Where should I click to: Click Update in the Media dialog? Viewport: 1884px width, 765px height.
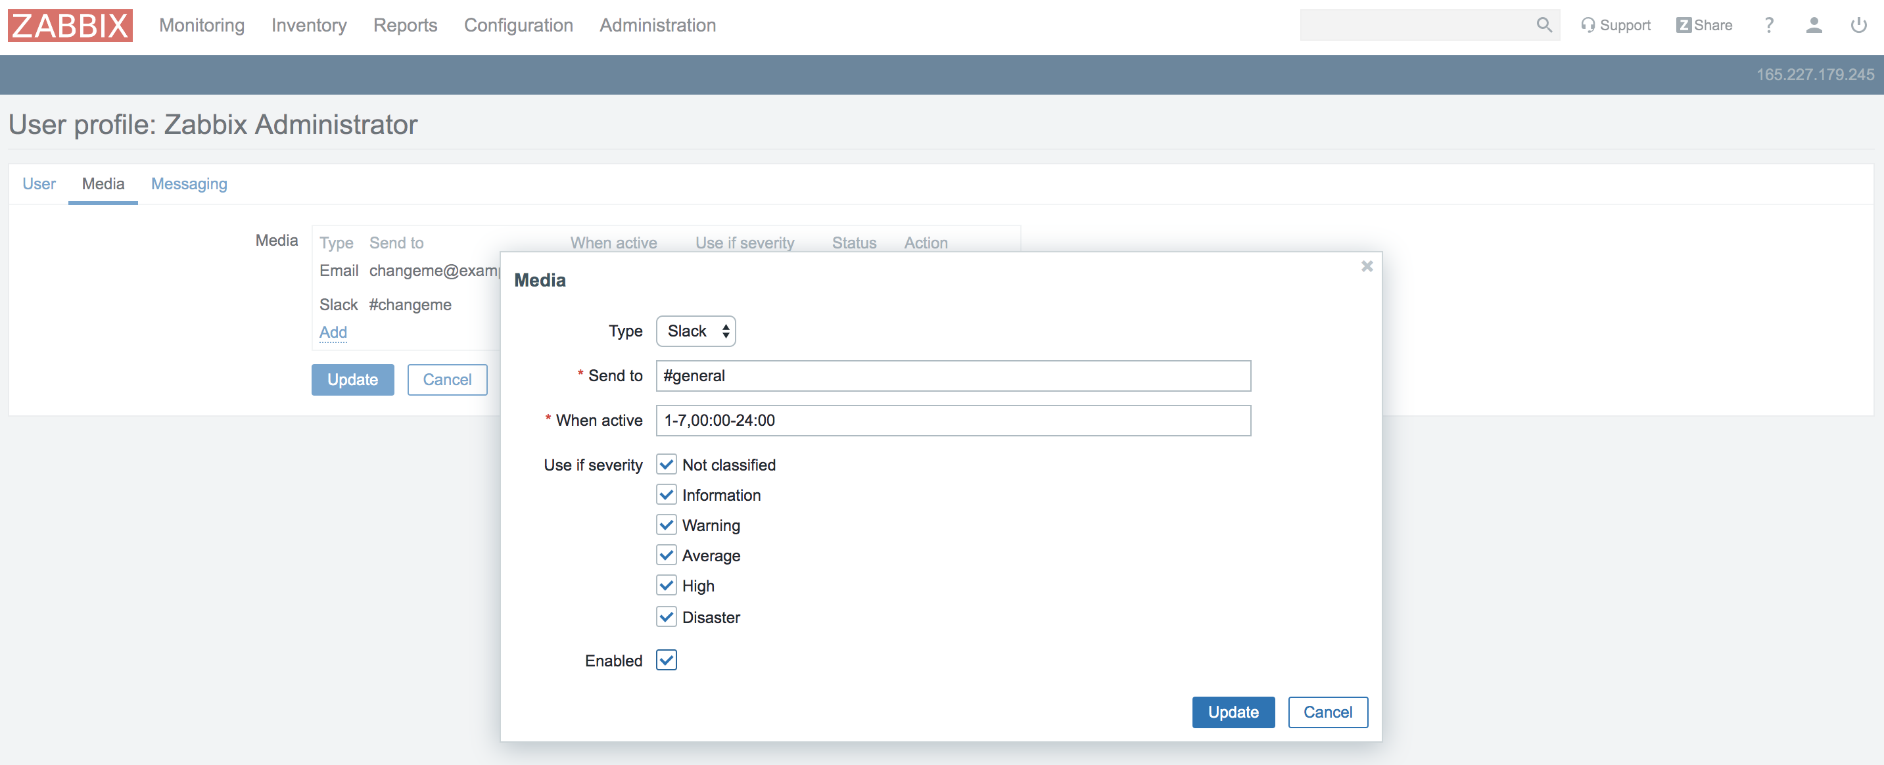click(x=1233, y=712)
